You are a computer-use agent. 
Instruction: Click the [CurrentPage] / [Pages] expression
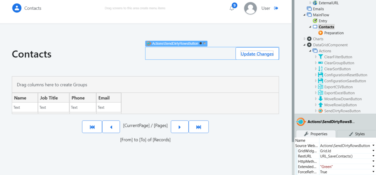coord(145,126)
